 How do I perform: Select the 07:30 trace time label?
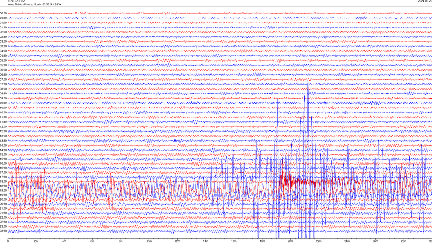[3, 84]
